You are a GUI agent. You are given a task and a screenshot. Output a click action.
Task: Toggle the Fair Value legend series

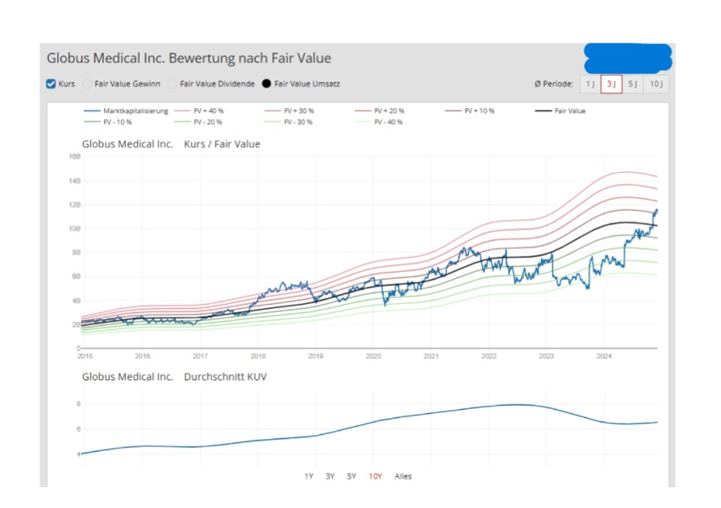560,111
